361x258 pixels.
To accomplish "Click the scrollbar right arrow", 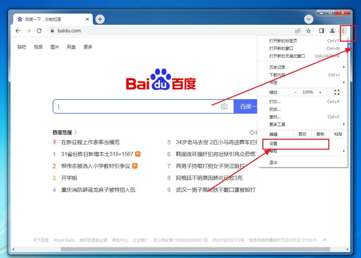I will 347,249.
